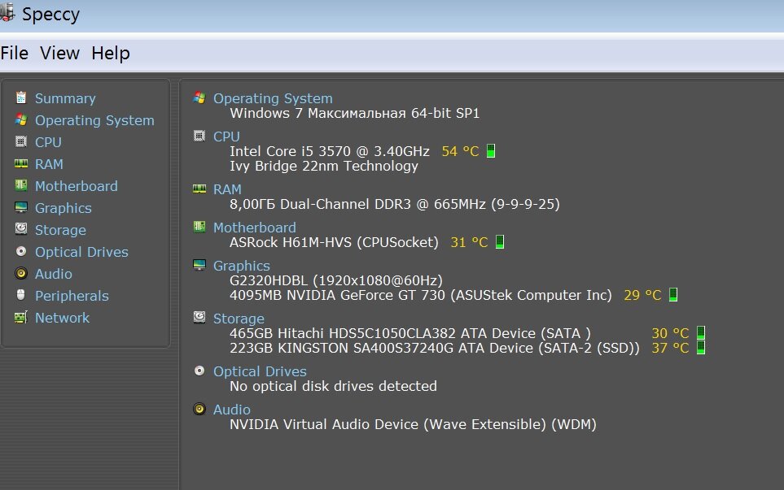Select Storage in the sidebar
784x490 pixels.
pyautogui.click(x=60, y=230)
